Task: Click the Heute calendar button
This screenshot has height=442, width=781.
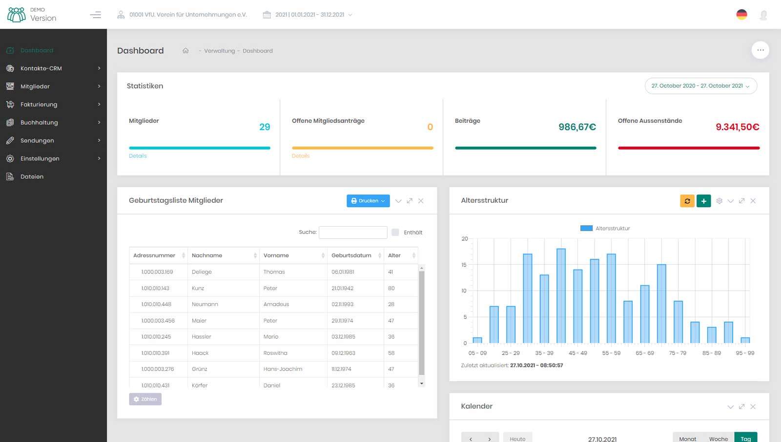Action: [517, 438]
